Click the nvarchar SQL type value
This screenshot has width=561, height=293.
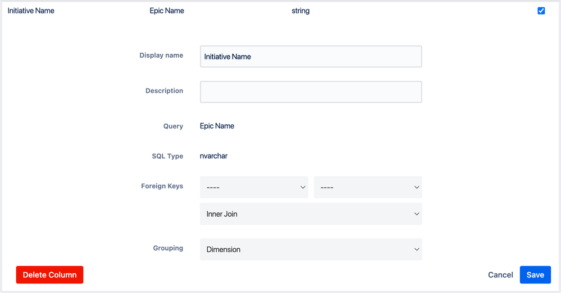213,156
